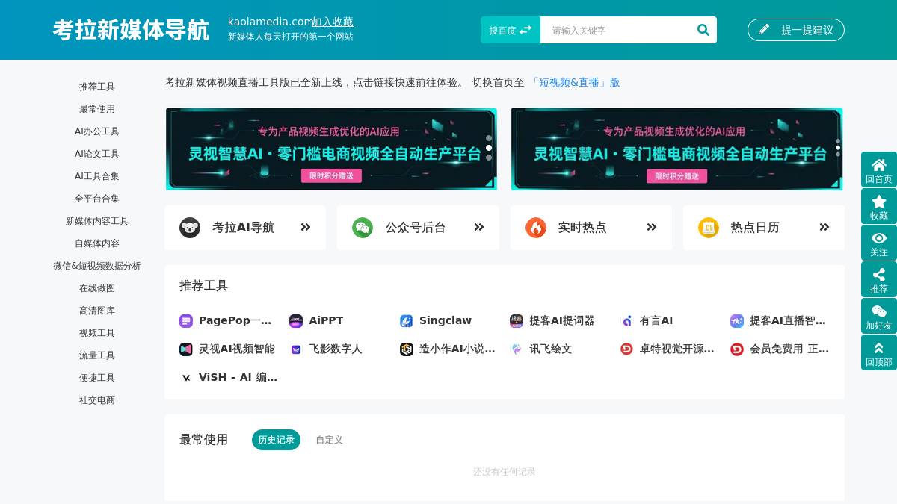Click the AiPPT tool icon
Viewport: 897px width, 504px height.
tap(296, 321)
